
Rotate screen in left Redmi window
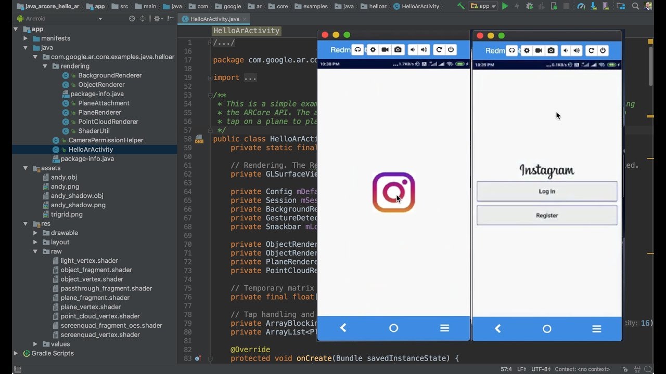point(439,50)
